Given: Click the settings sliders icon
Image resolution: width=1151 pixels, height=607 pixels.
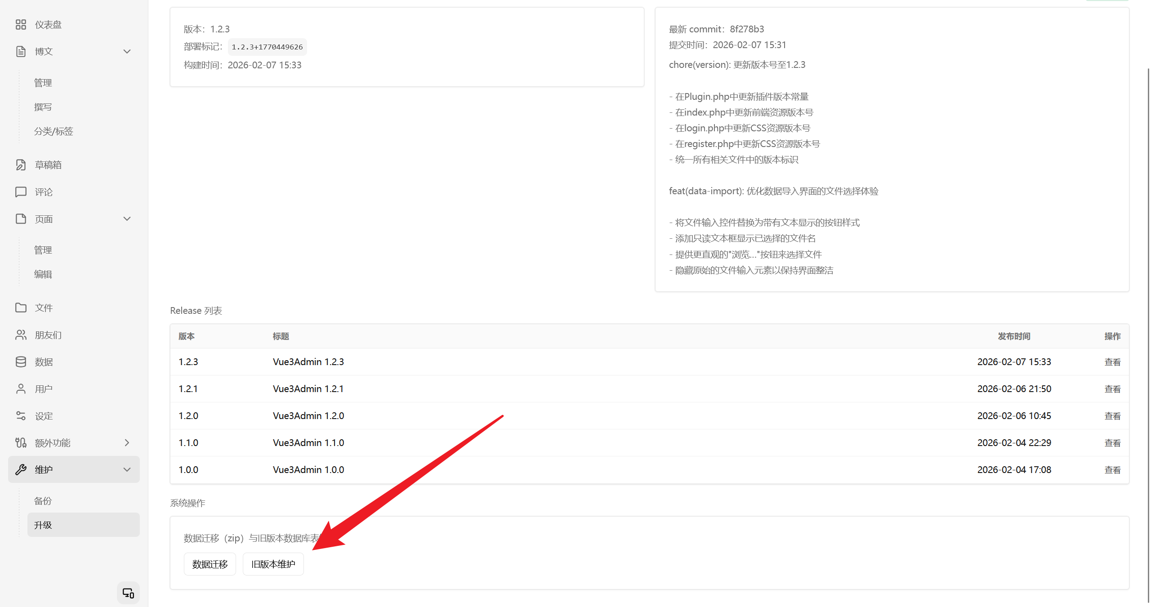Looking at the screenshot, I should coord(21,416).
